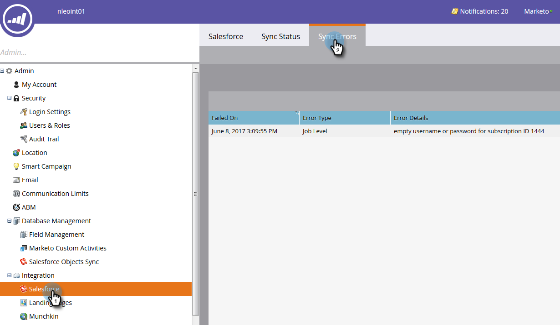
Task: Click the Database Management icon
Action: (x=16, y=221)
